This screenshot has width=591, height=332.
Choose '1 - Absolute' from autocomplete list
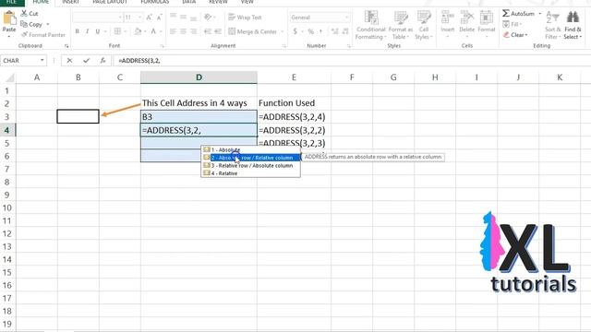(x=250, y=149)
